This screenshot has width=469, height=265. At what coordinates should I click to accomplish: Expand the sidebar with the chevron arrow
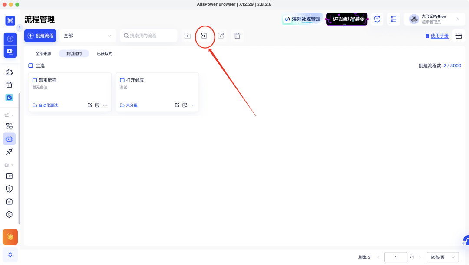coord(20,28)
